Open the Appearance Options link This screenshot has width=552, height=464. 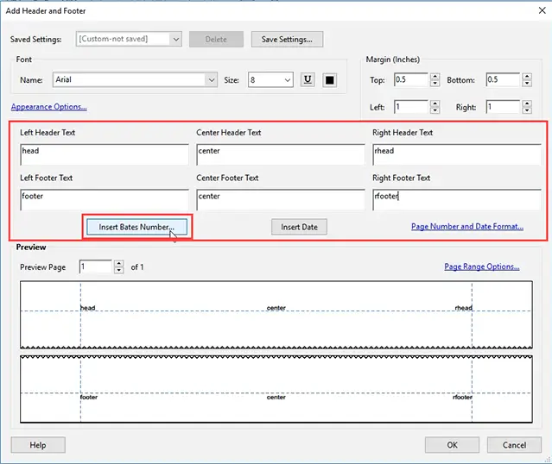pos(49,106)
